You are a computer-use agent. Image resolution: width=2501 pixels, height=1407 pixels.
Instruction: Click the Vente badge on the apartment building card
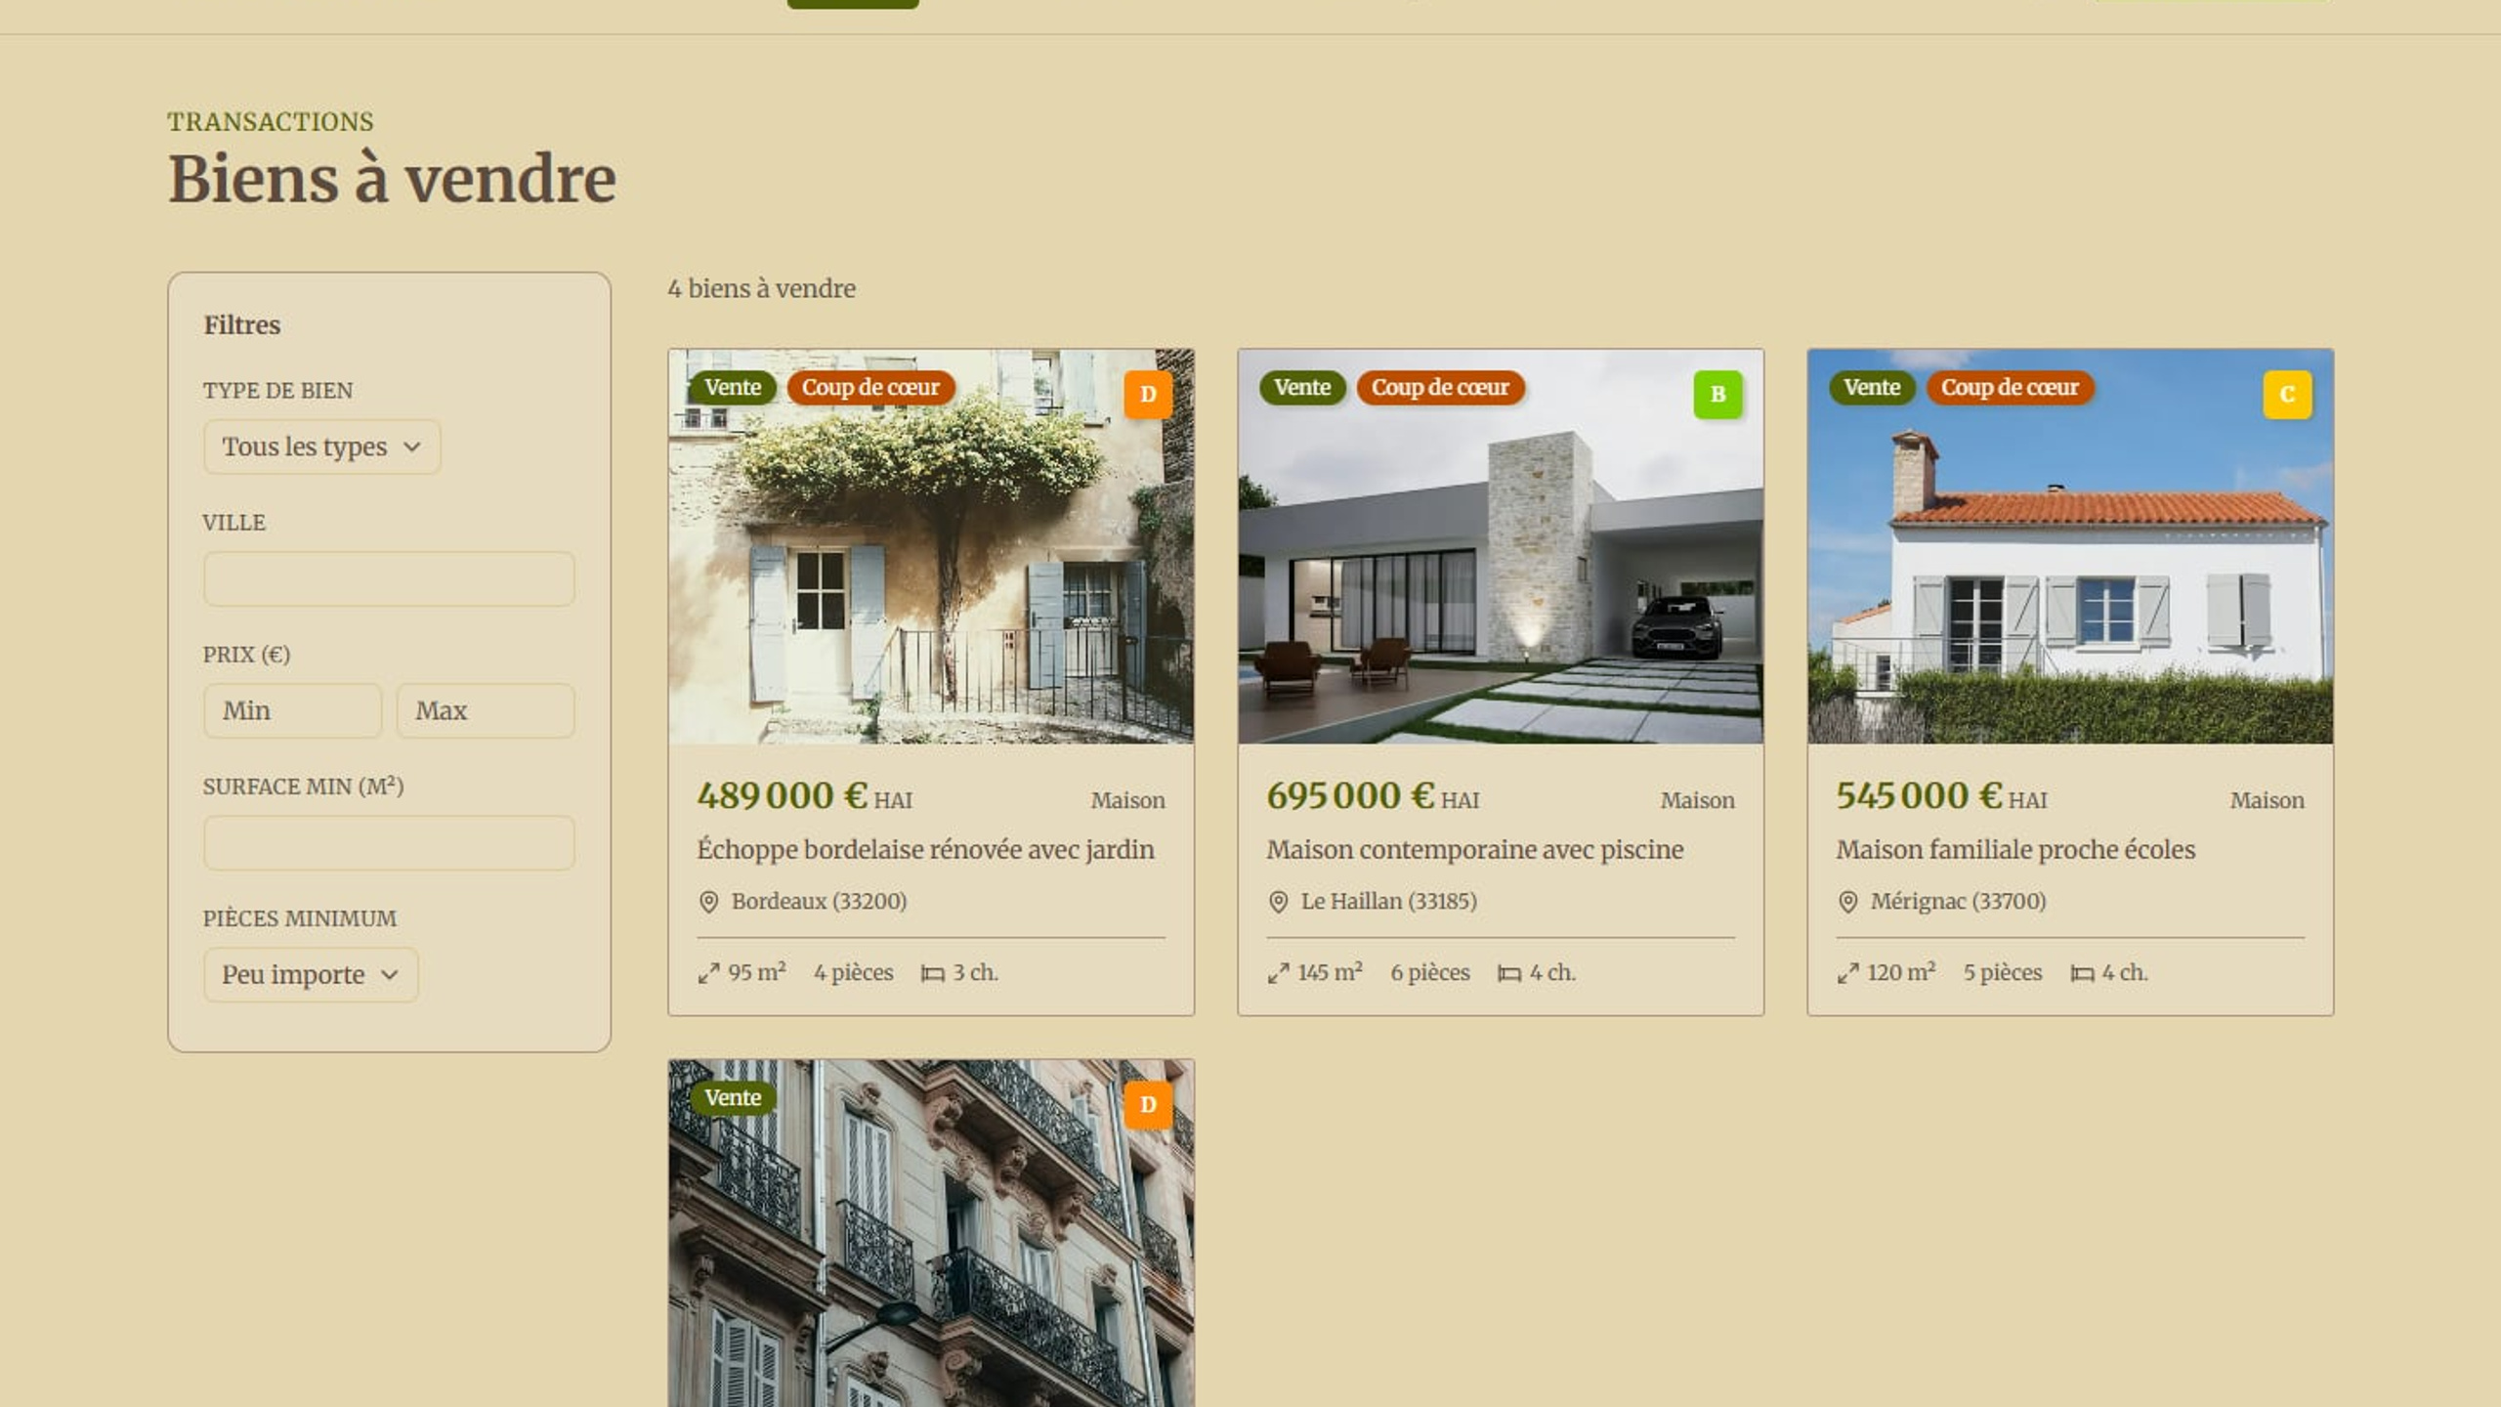pos(733,1097)
